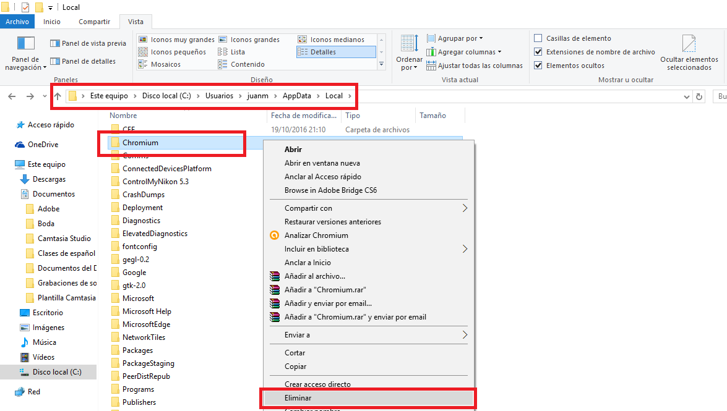Select Lista layout

tap(232, 52)
